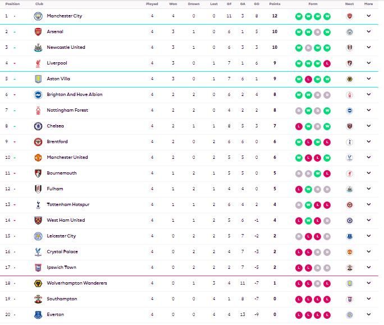
Task: Open the Wolverhampton Wanderers team link
Action: pos(76,283)
